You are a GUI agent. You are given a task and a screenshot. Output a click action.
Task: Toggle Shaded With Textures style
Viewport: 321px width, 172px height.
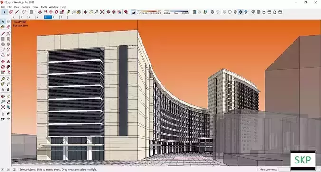241,12
